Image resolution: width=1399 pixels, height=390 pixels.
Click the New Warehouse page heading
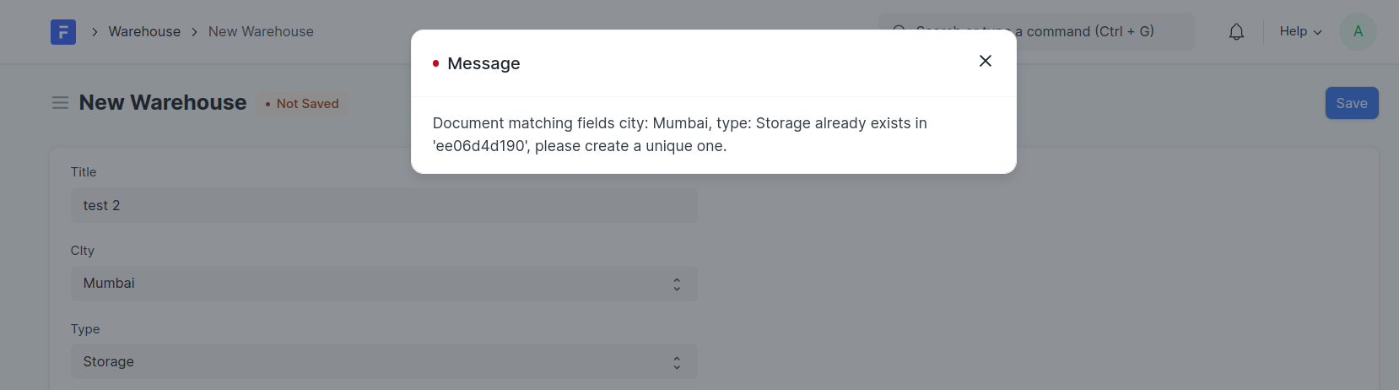[x=163, y=103]
